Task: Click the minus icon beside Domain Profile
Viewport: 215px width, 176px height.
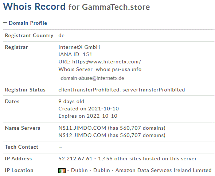Action: 5,23
